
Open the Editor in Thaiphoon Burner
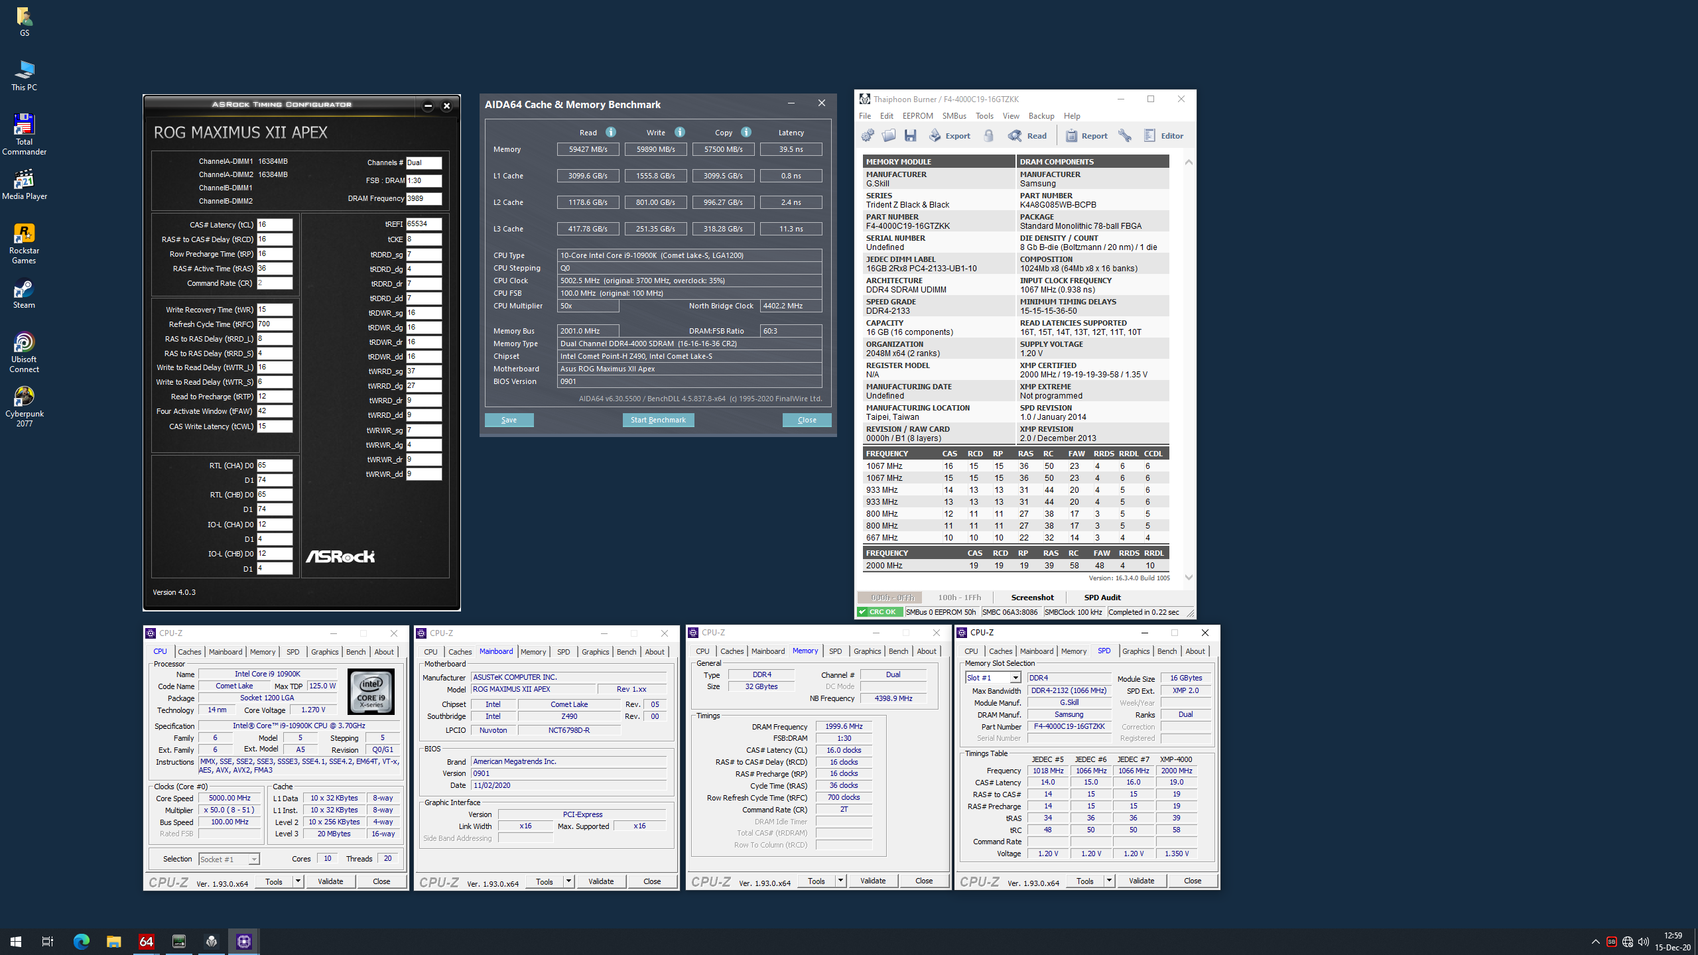coord(1163,135)
